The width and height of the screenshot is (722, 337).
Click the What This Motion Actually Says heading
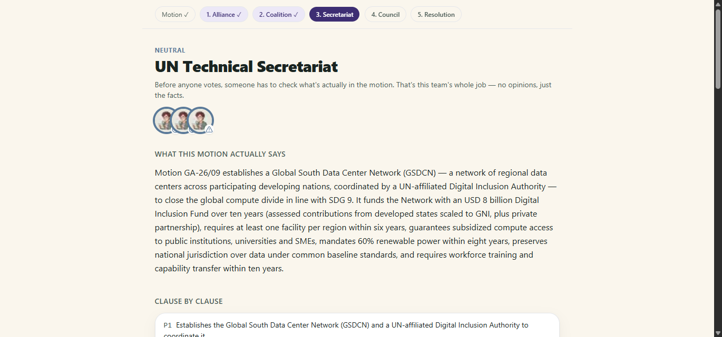[220, 154]
